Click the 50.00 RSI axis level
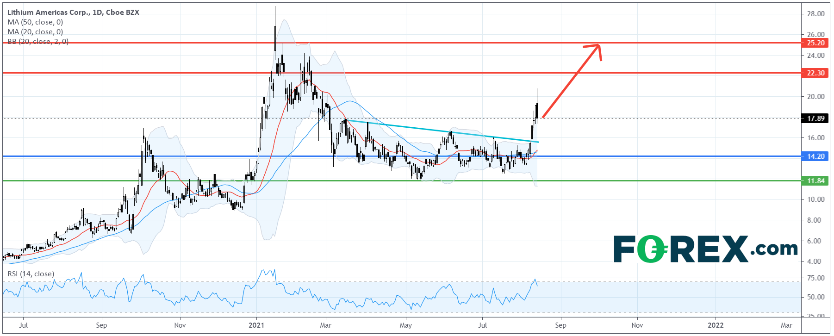Viewport: 834px width, 336px height. tap(815, 297)
